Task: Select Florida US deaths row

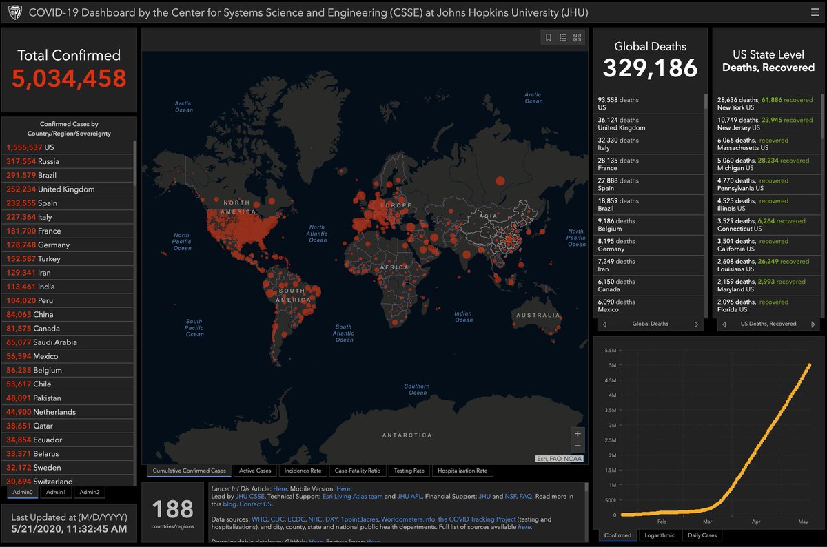Action: click(766, 305)
